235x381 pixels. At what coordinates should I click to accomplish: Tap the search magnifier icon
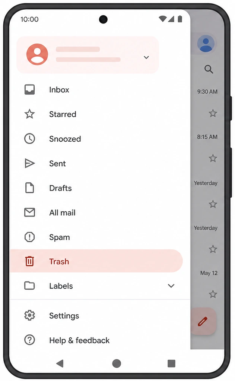(x=209, y=69)
